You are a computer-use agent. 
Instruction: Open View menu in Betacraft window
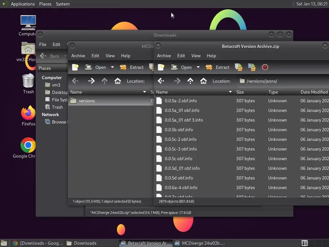coord(196,56)
